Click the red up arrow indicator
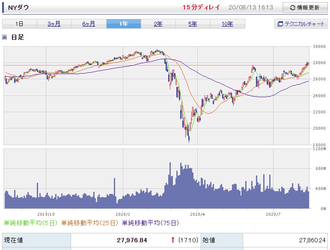This screenshot has width=330, height=250. coord(173,240)
